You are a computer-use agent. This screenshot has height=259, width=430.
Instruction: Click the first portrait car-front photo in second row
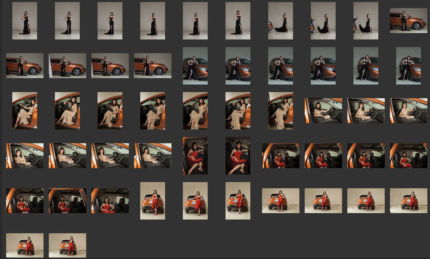click(x=195, y=66)
